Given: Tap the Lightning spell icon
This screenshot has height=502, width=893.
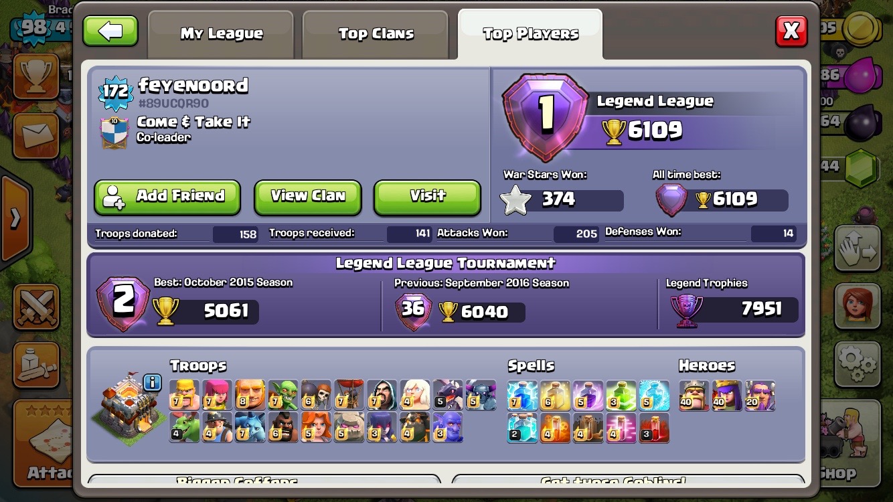Looking at the screenshot, I should [522, 395].
